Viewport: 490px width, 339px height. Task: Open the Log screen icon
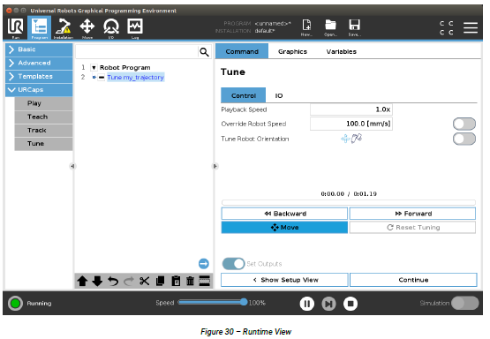tap(135, 28)
